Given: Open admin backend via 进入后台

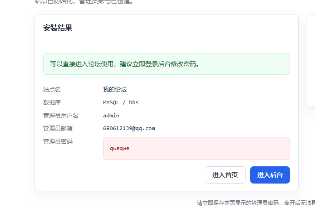Looking at the screenshot, I should [x=270, y=175].
